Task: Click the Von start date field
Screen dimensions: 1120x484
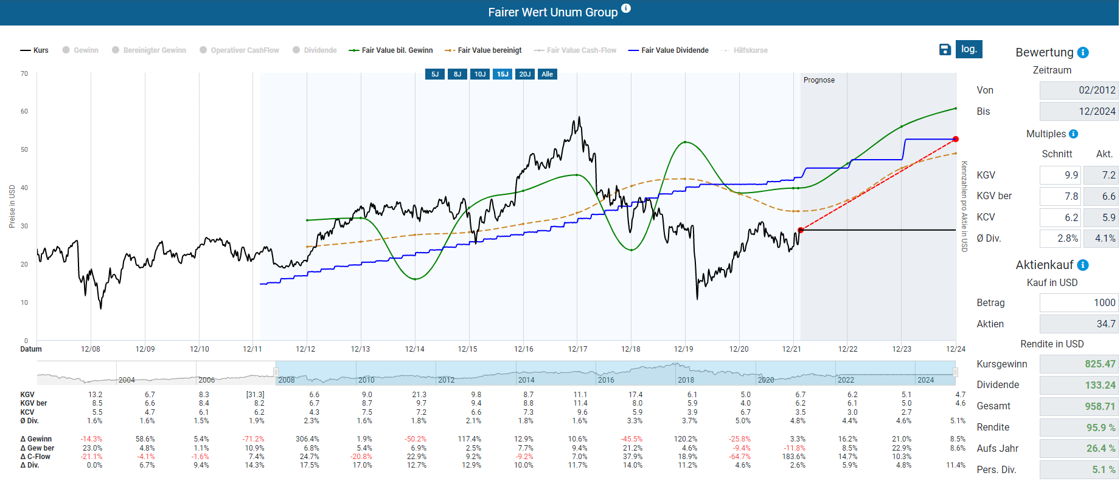Action: click(x=1079, y=90)
